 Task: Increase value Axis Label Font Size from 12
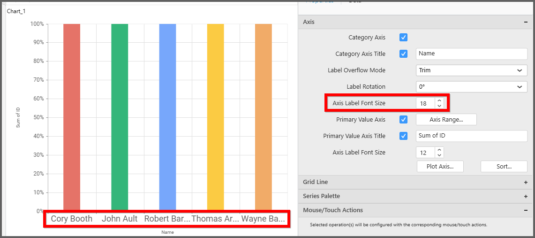click(439, 150)
